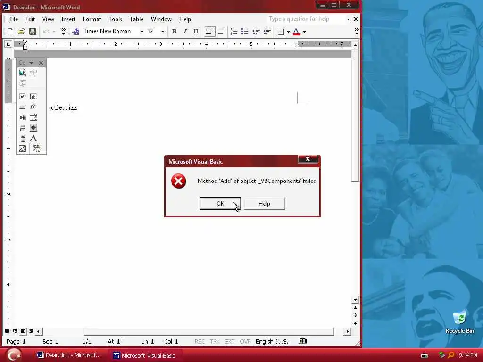Open More Controls hammer icon
This screenshot has width=483, height=362.
[x=36, y=148]
